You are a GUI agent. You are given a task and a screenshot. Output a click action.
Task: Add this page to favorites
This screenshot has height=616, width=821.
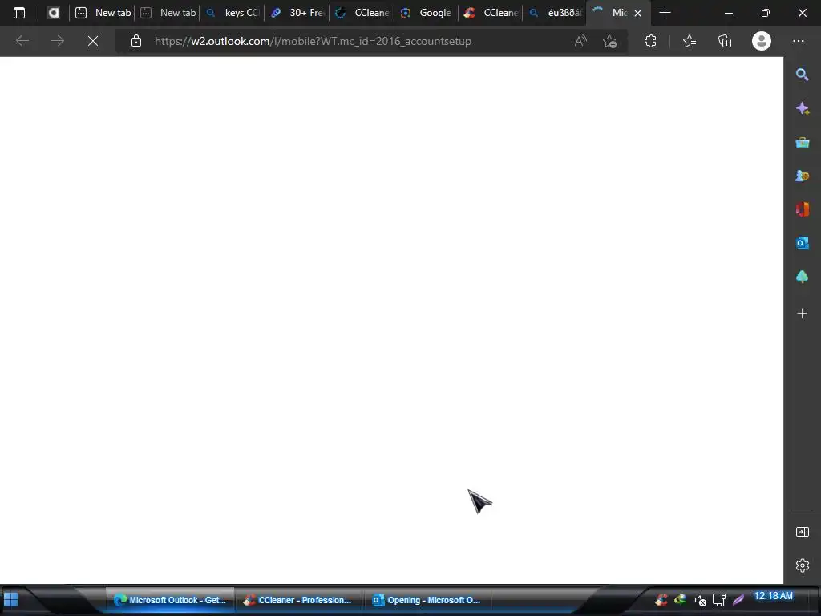coord(609,41)
